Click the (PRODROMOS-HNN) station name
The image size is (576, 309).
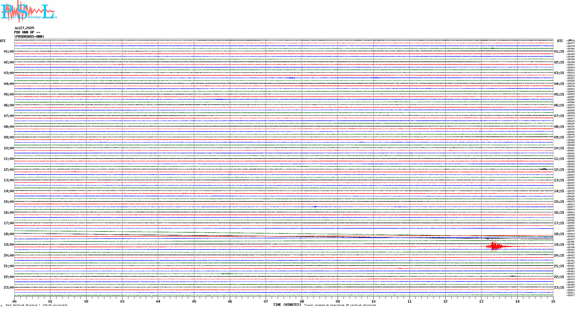(x=29, y=37)
